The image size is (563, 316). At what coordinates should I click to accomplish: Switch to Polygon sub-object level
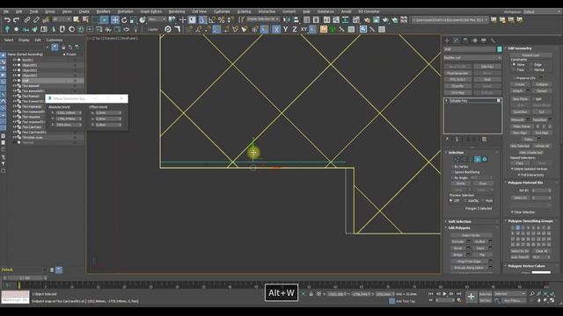477,159
